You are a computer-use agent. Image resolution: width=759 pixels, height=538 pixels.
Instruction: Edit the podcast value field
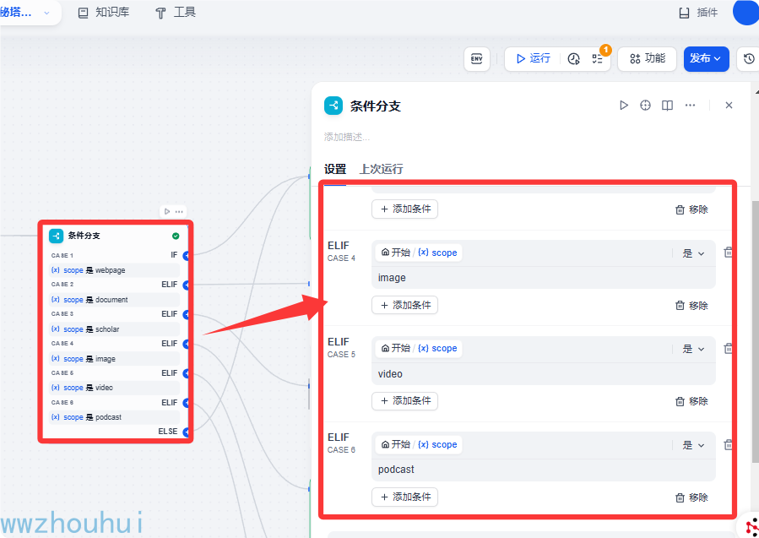coord(543,470)
